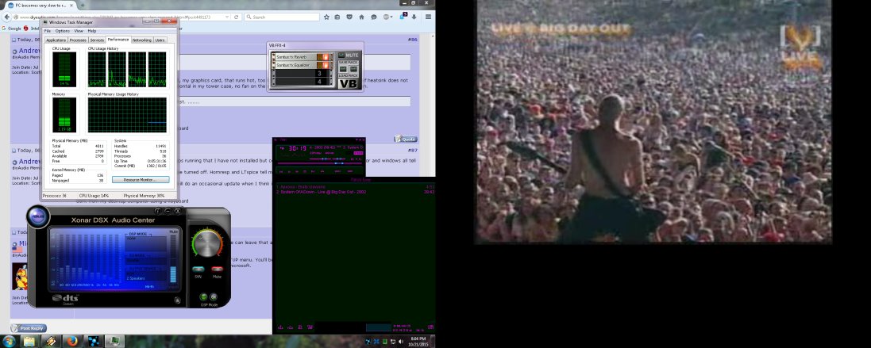Viewport: 871px width, 348px height.
Task: Open the post #86 permalink
Action: coord(412,40)
